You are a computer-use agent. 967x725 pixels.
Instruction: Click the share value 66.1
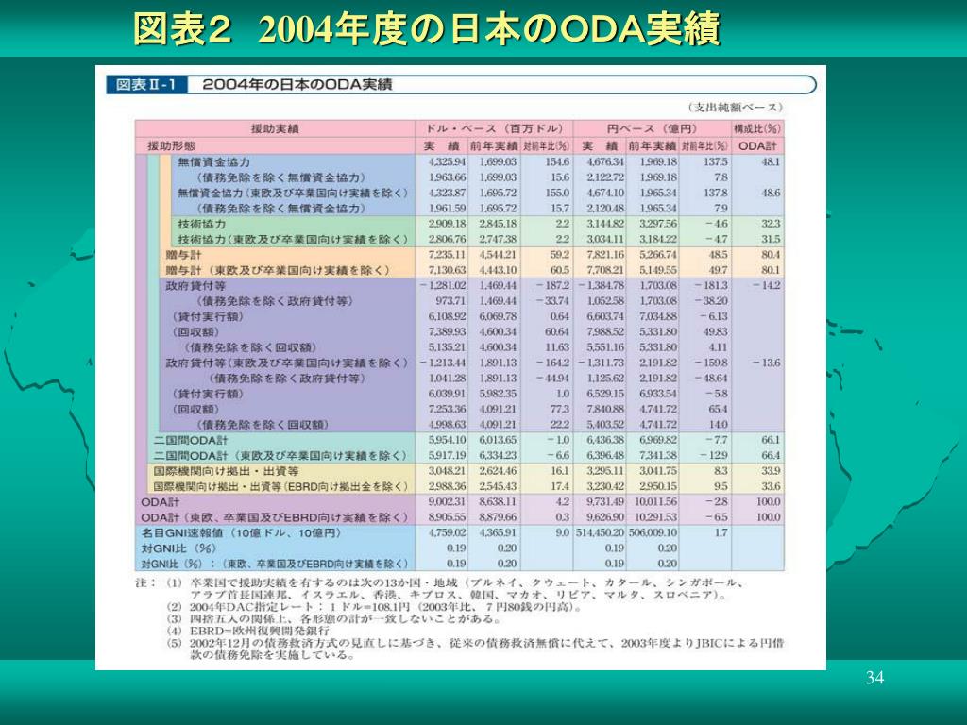coord(771,440)
